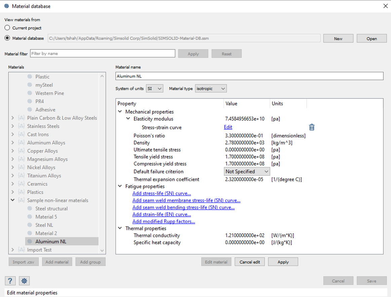
Task: Click the Material filter name field
Action: pyautogui.click(x=103, y=54)
